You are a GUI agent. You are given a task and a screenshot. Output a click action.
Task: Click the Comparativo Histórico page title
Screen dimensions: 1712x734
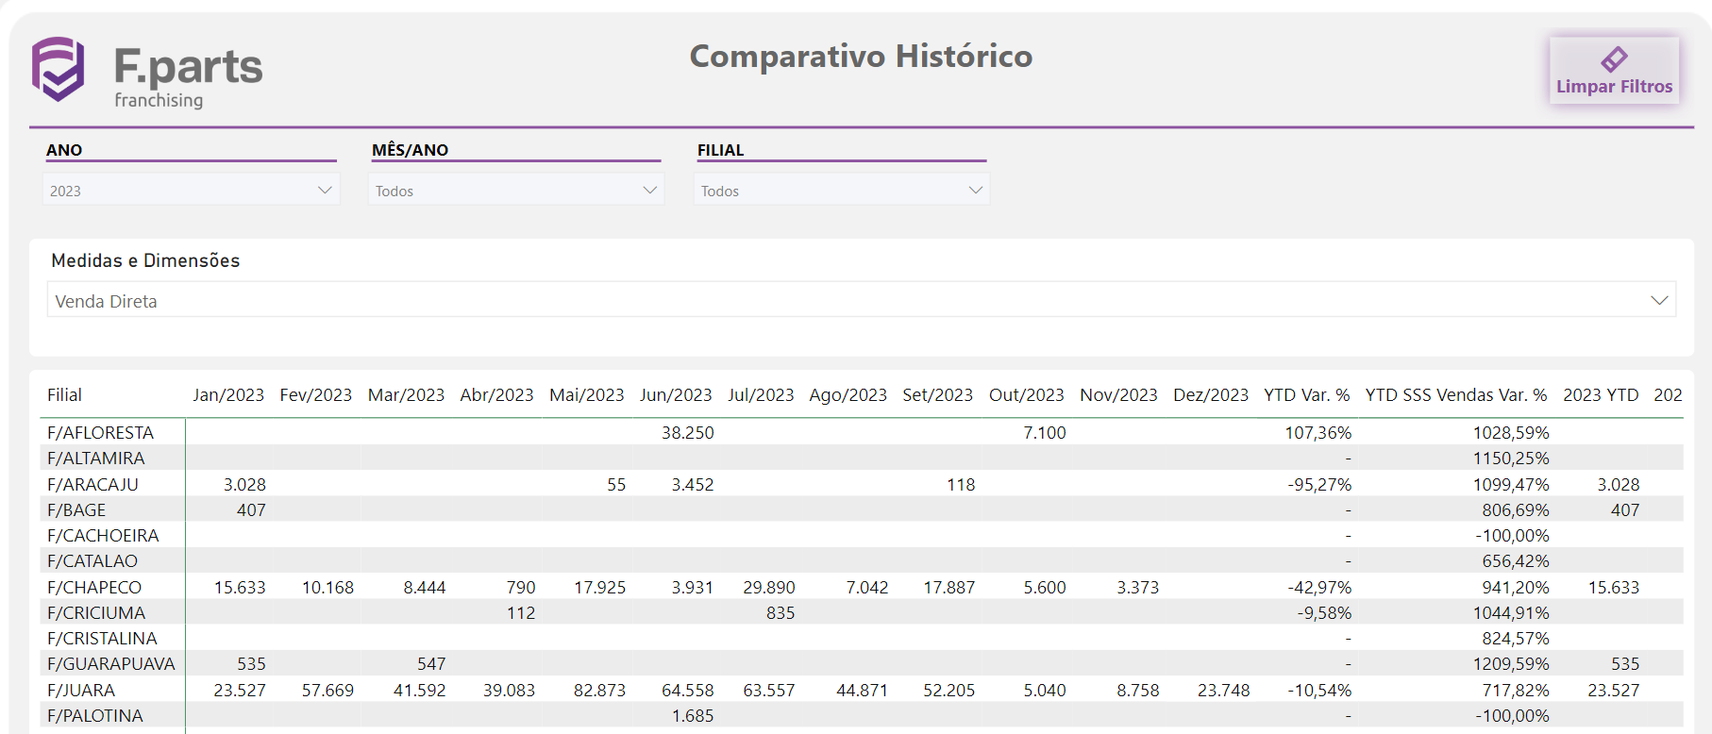pyautogui.click(x=861, y=56)
